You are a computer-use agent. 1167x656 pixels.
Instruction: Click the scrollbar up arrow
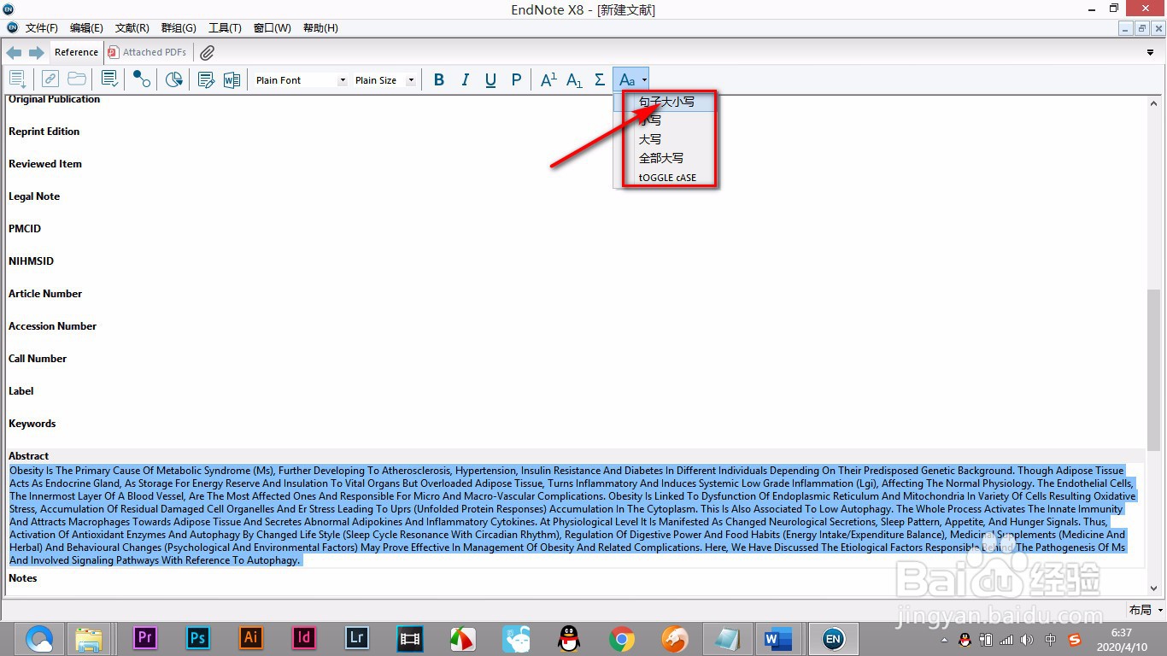click(x=1154, y=102)
